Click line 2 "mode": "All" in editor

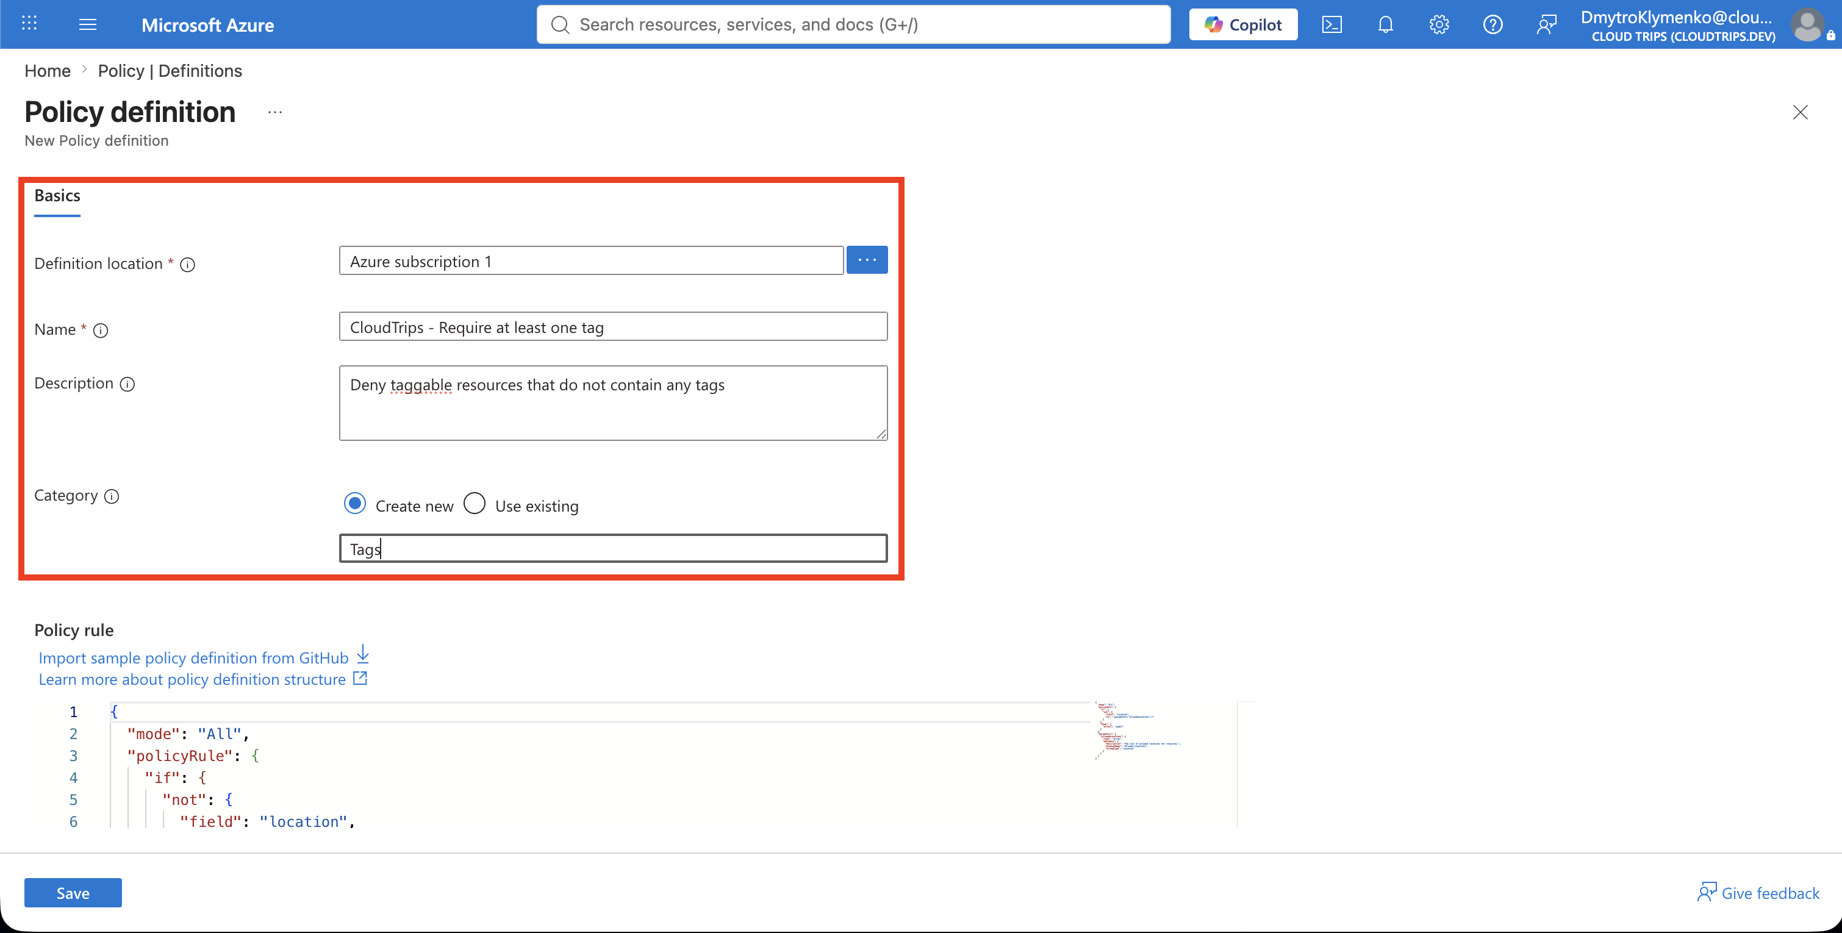pyautogui.click(x=188, y=734)
